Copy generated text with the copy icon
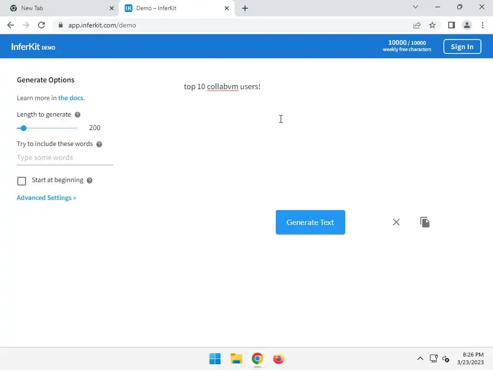The width and height of the screenshot is (493, 370). pos(425,222)
